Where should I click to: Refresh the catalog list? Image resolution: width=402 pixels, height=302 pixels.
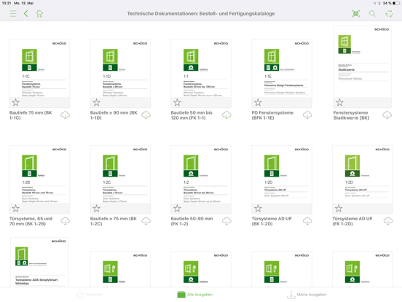click(389, 14)
